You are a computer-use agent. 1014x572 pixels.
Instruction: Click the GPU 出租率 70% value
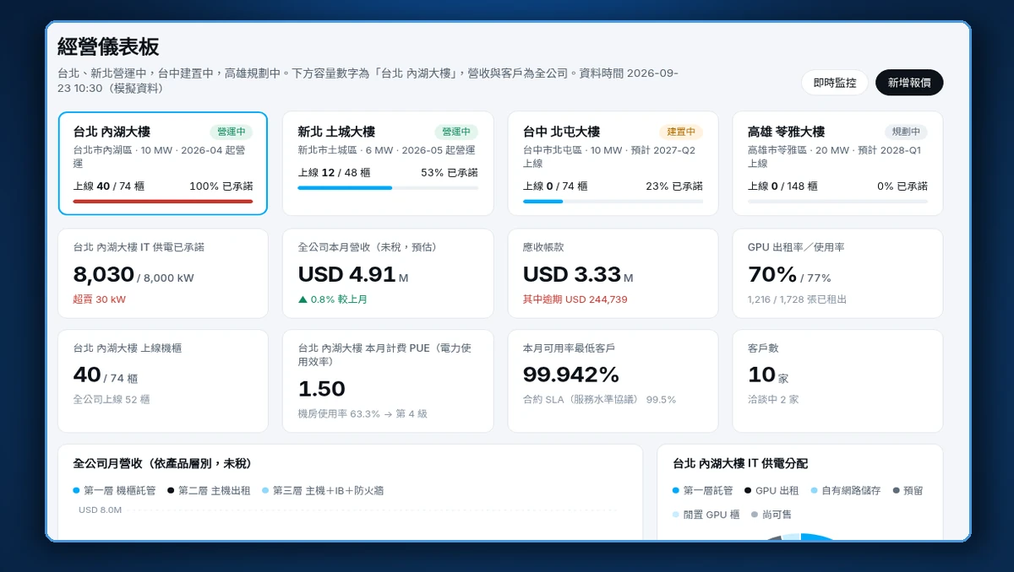click(x=772, y=274)
